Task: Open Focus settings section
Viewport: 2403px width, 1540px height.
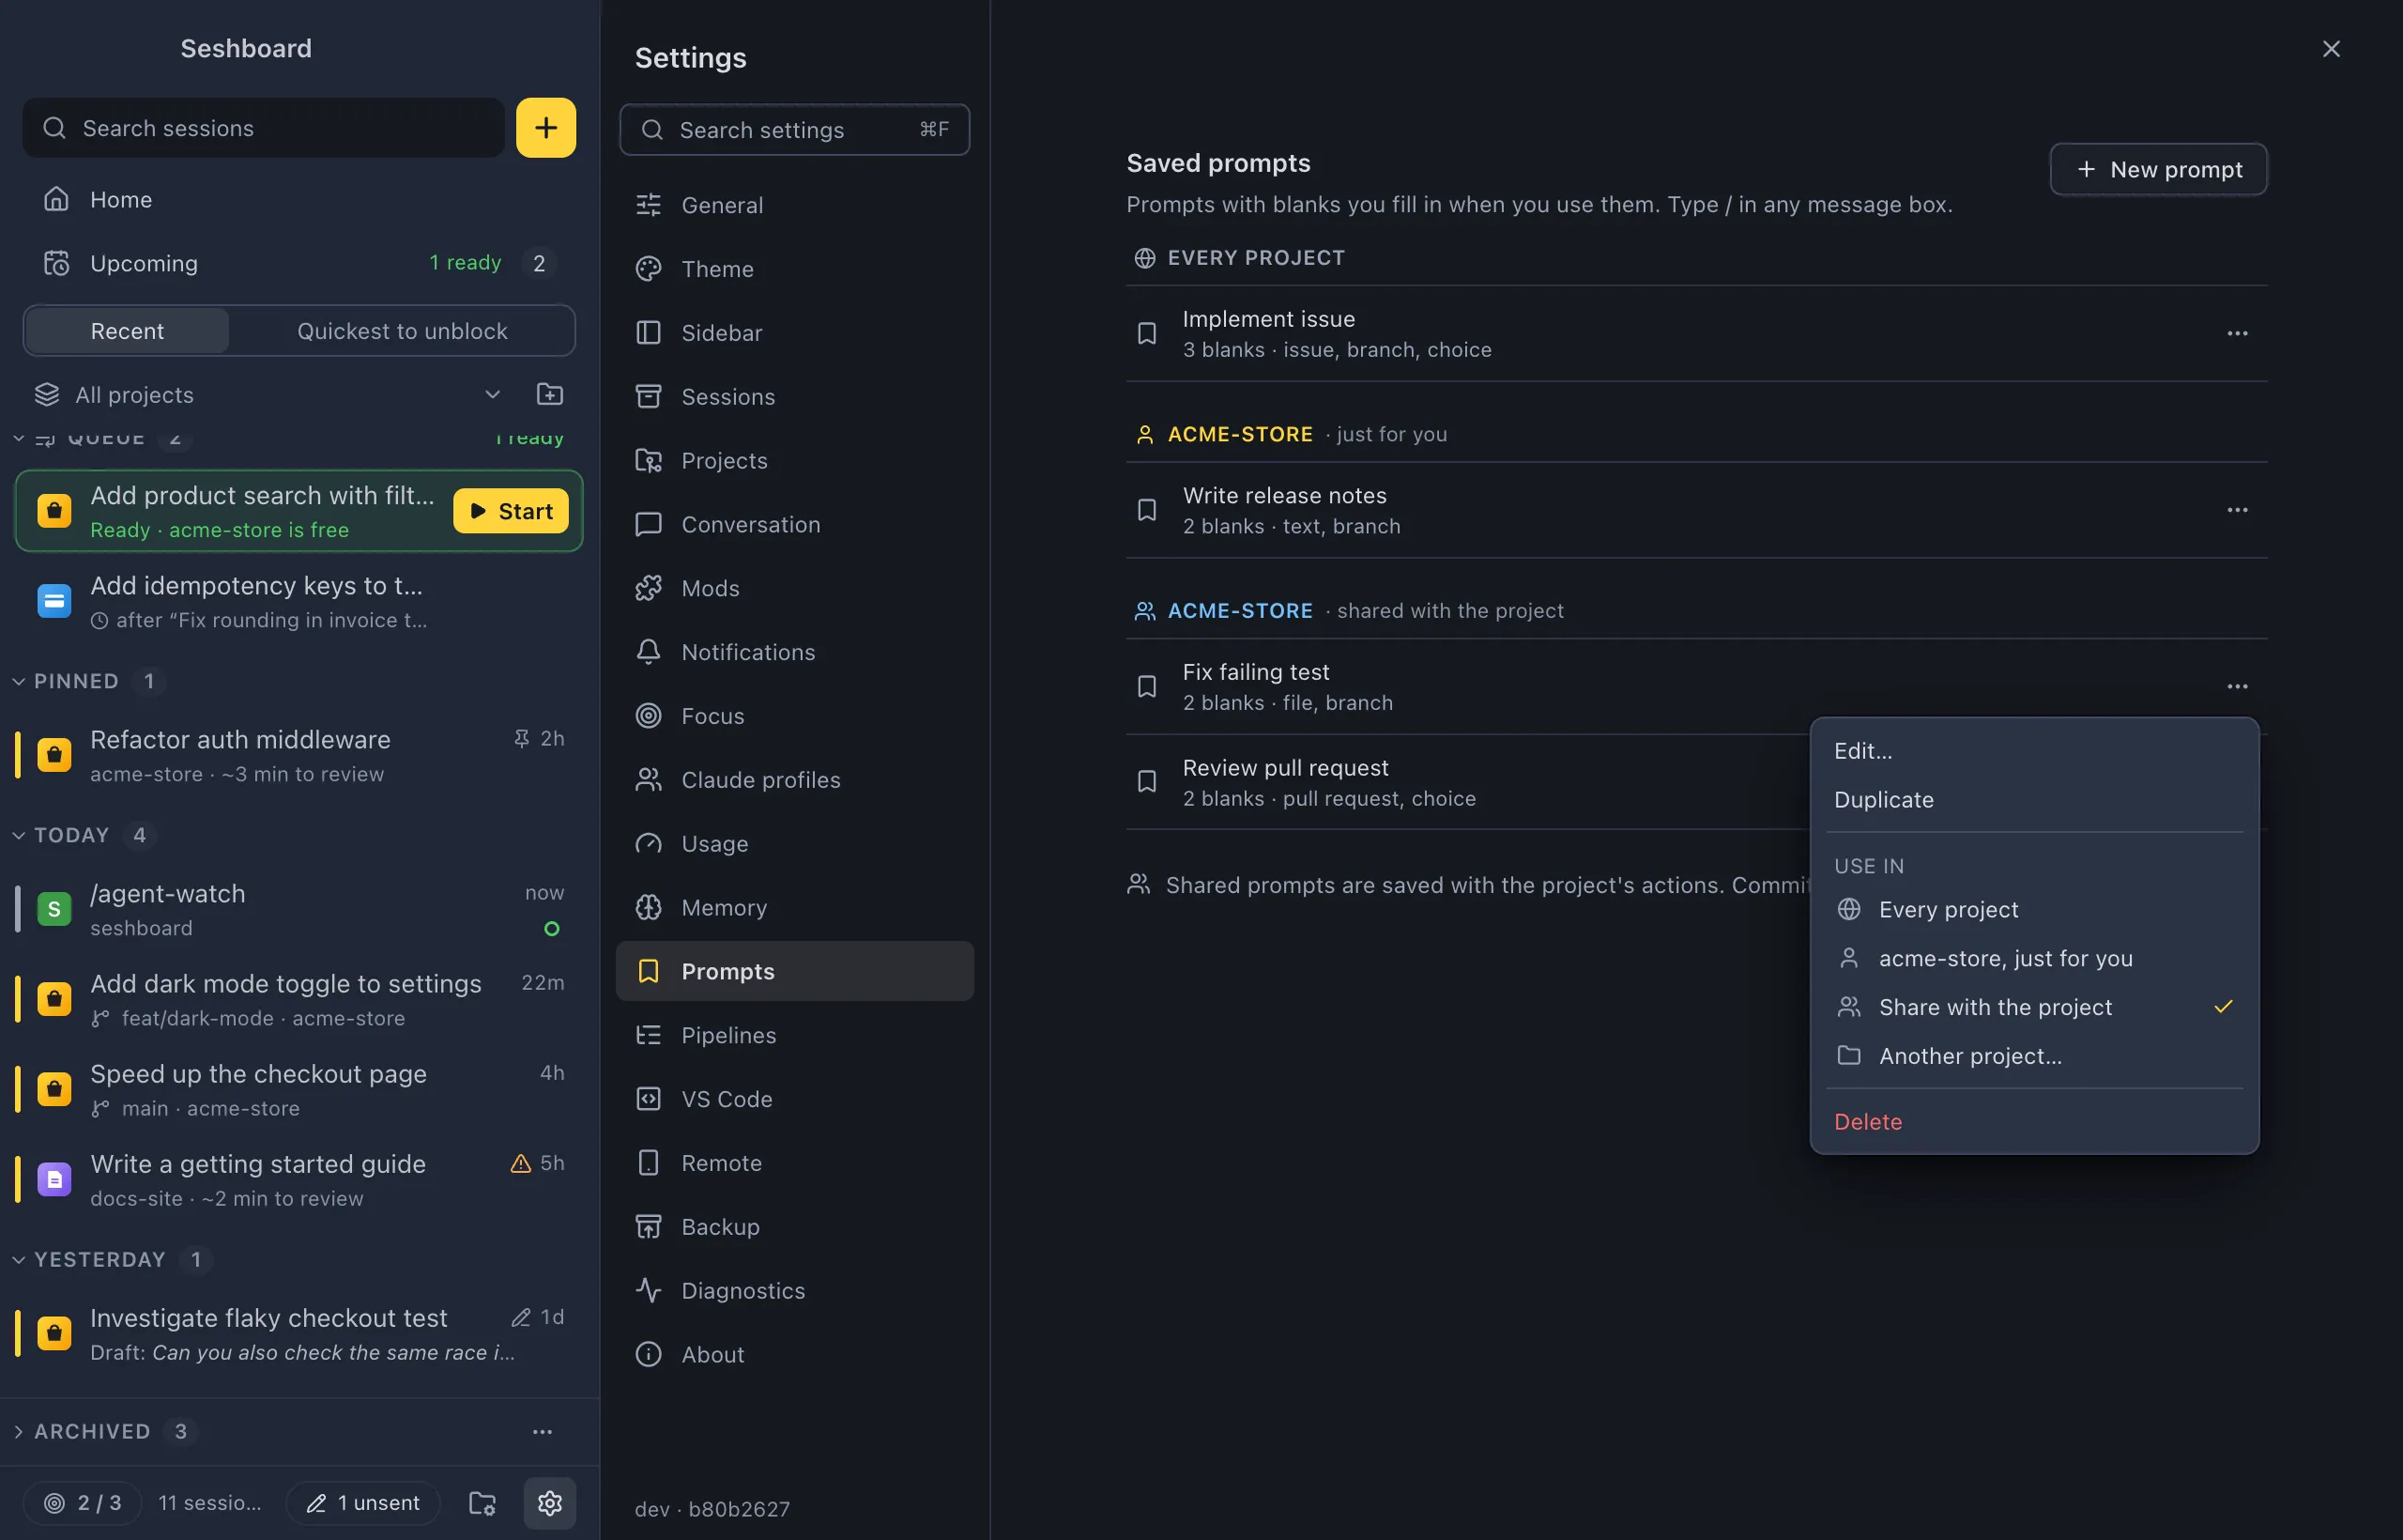Action: coord(795,716)
